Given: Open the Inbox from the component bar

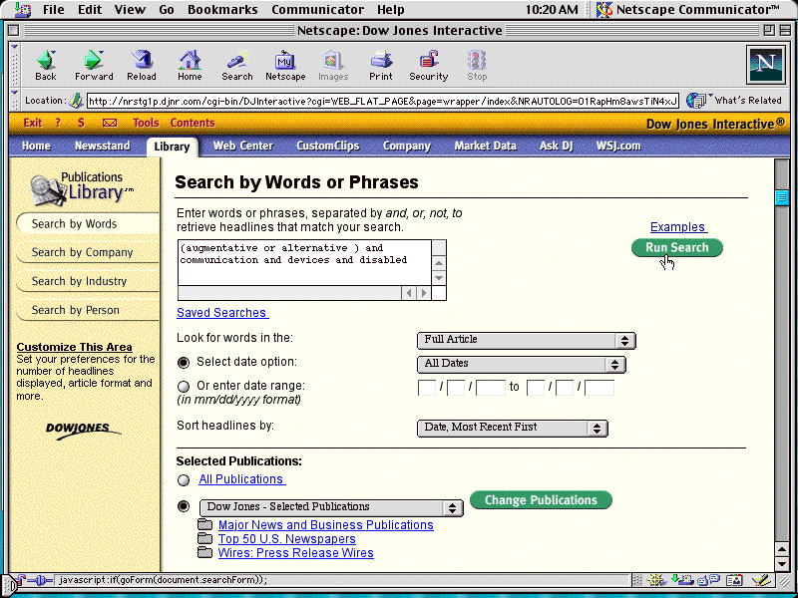Looking at the screenshot, I should [x=681, y=580].
